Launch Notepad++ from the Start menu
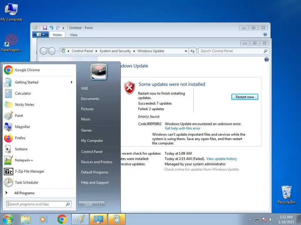This screenshot has height=225, width=301. click(39, 160)
